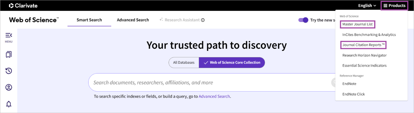Switch to the Advanced Search tab

click(133, 20)
